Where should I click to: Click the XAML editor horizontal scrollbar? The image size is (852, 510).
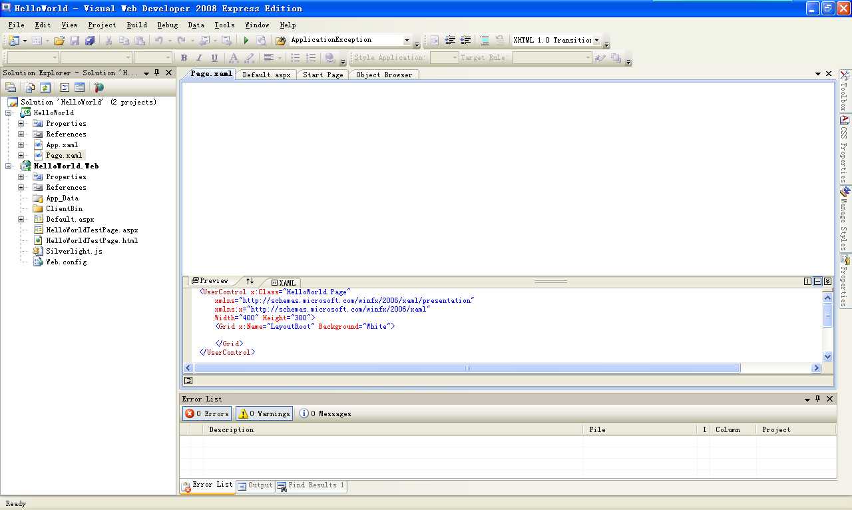(467, 368)
